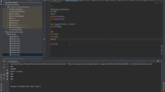The height and width of the screenshot is (92, 165).
Task: Toggle scroll to end of console
Action: [7, 73]
